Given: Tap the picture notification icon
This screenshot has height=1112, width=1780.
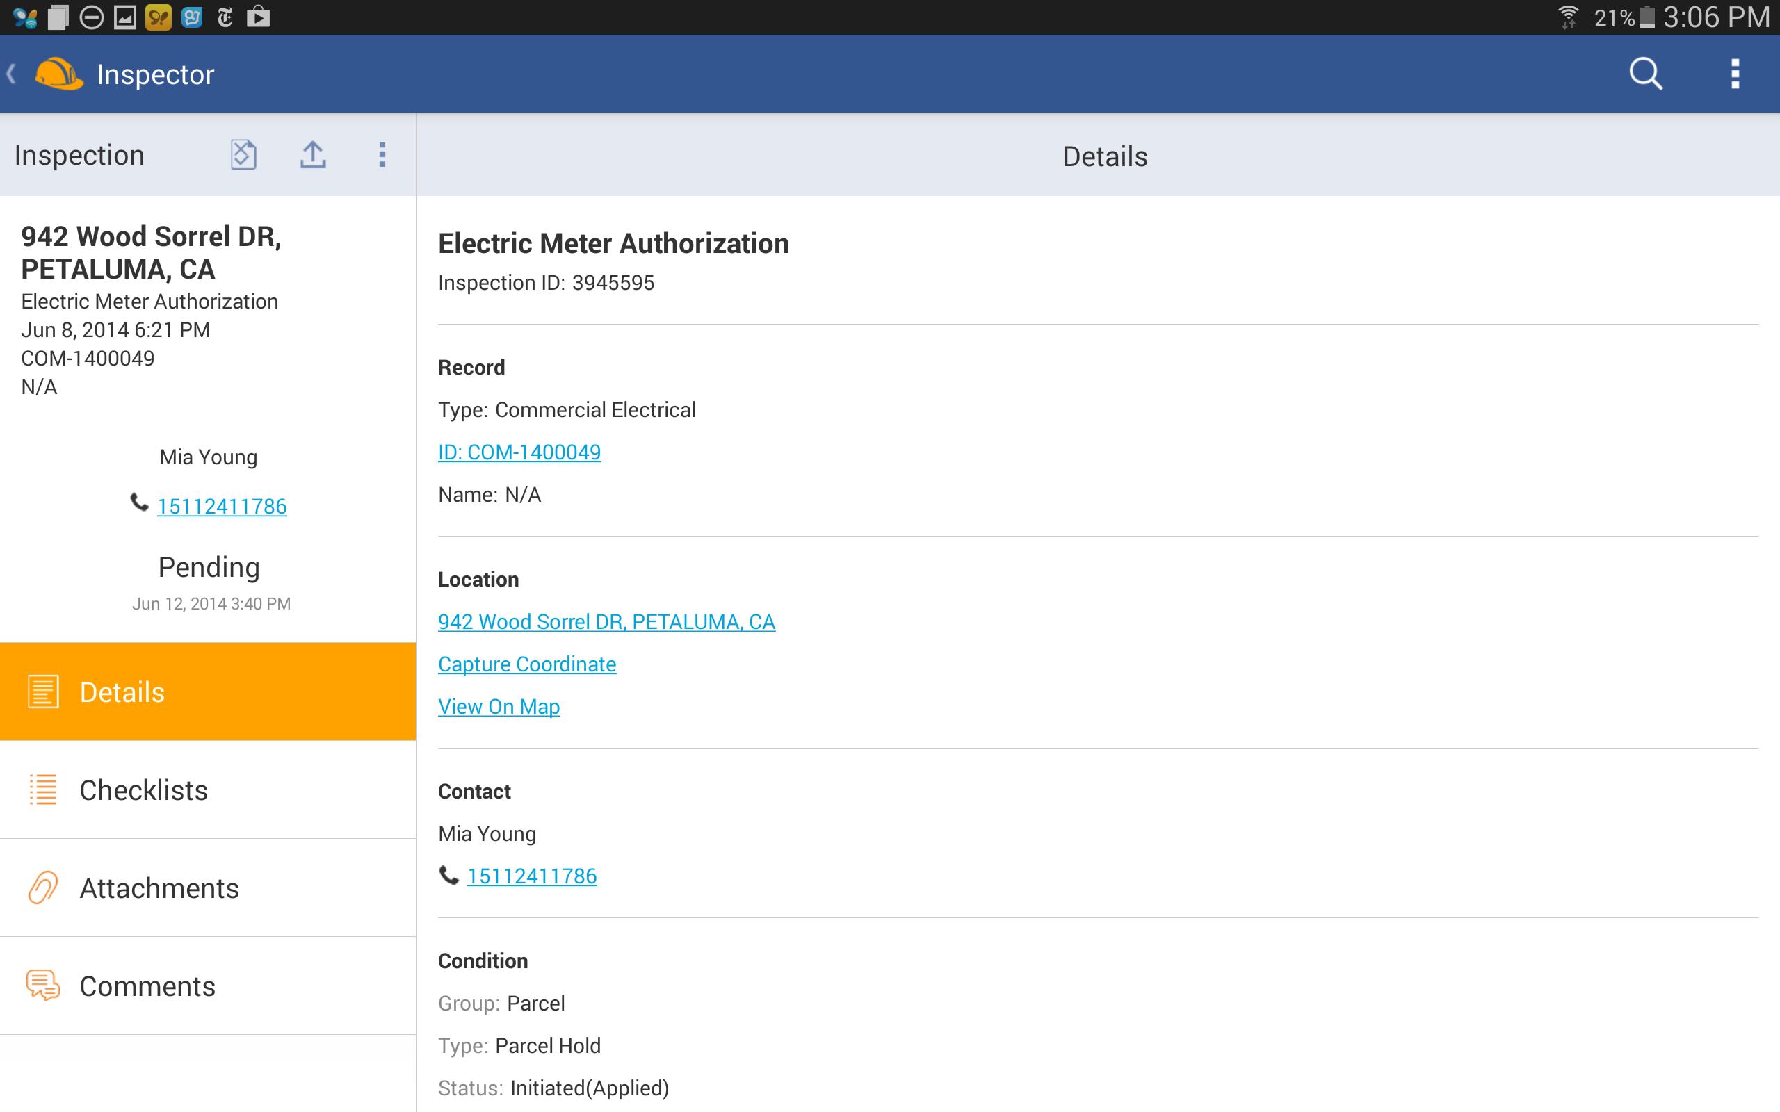Looking at the screenshot, I should coord(125,17).
